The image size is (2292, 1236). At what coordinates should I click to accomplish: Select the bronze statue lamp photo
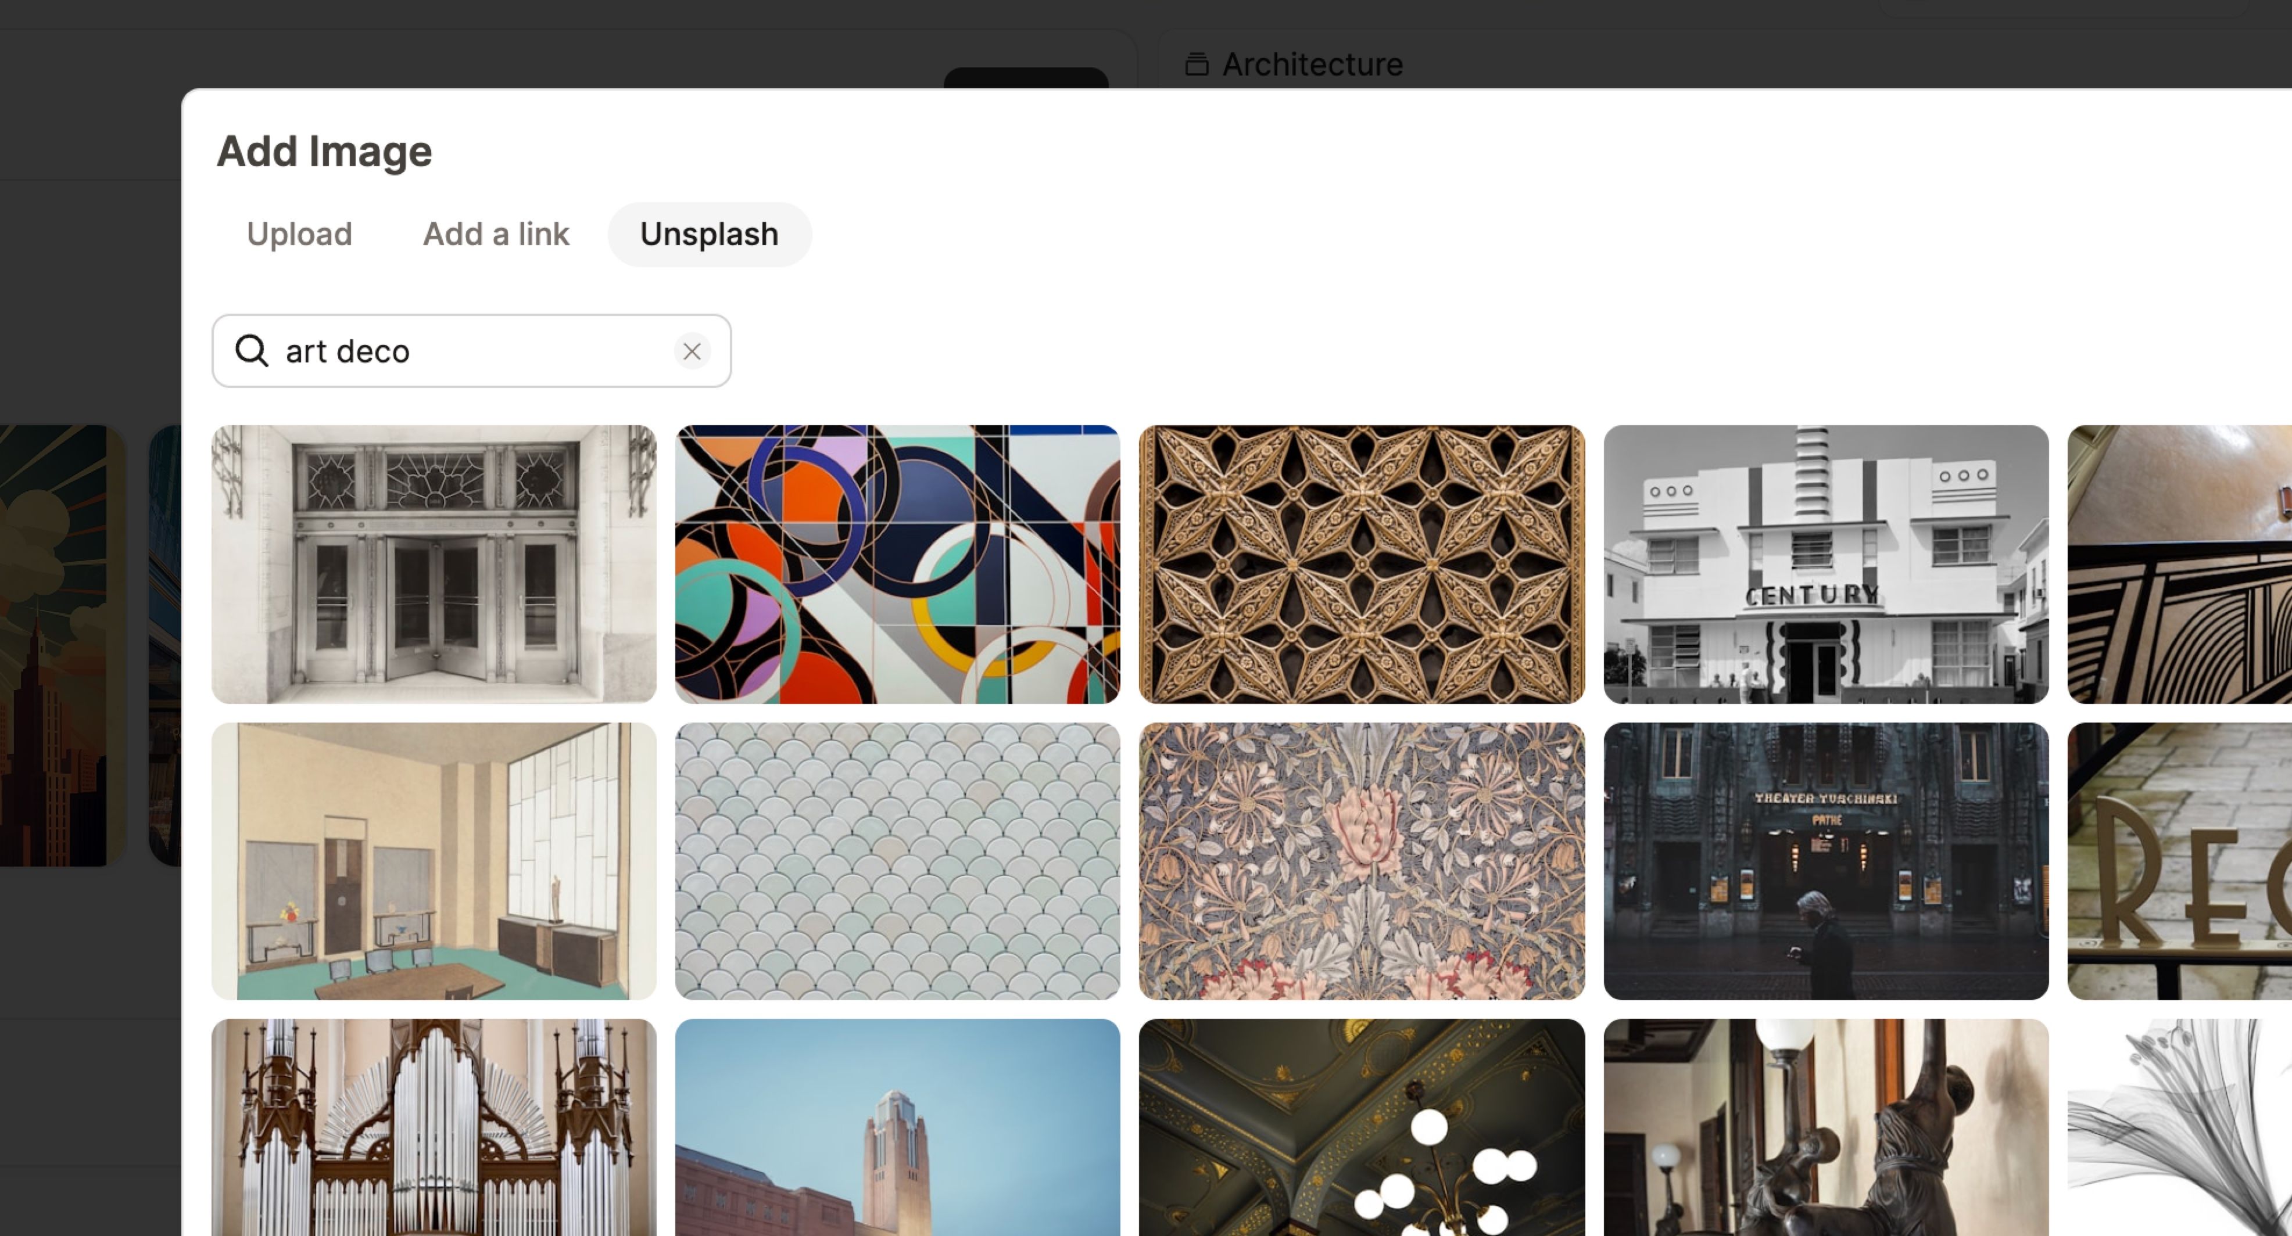[1826, 1147]
